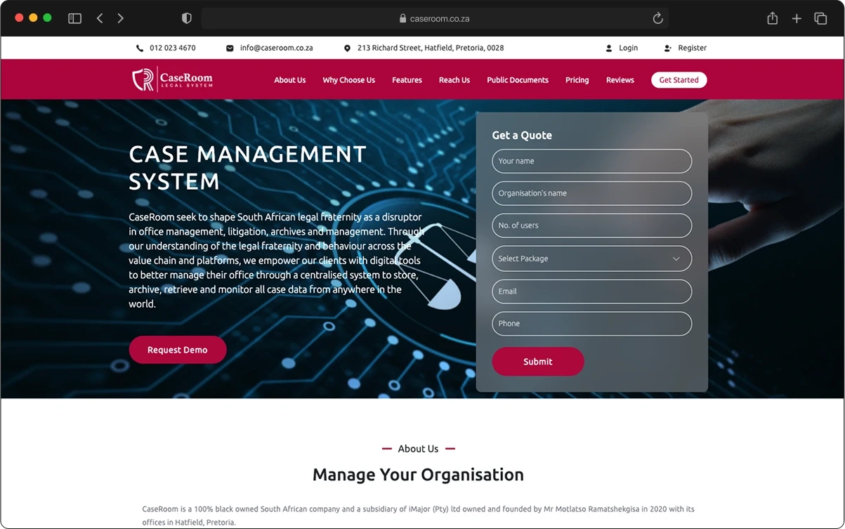Reload the page using refresh icon
The image size is (845, 529).
657,18
